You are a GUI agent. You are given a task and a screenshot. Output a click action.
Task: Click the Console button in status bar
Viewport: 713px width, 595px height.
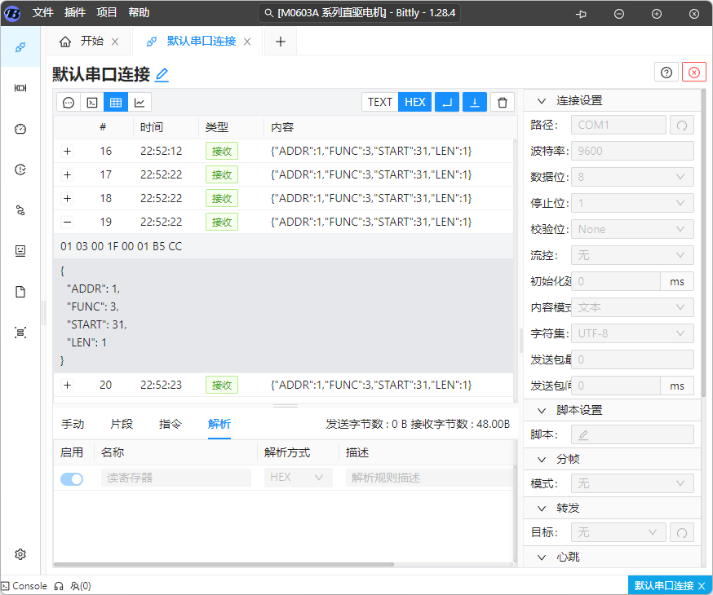click(x=24, y=586)
